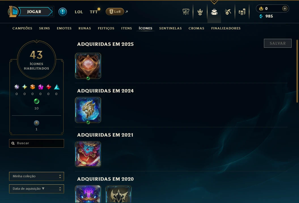Click the vertical scrollbar on the right
Image resolution: width=299 pixels, height=203 pixels.
[297, 71]
